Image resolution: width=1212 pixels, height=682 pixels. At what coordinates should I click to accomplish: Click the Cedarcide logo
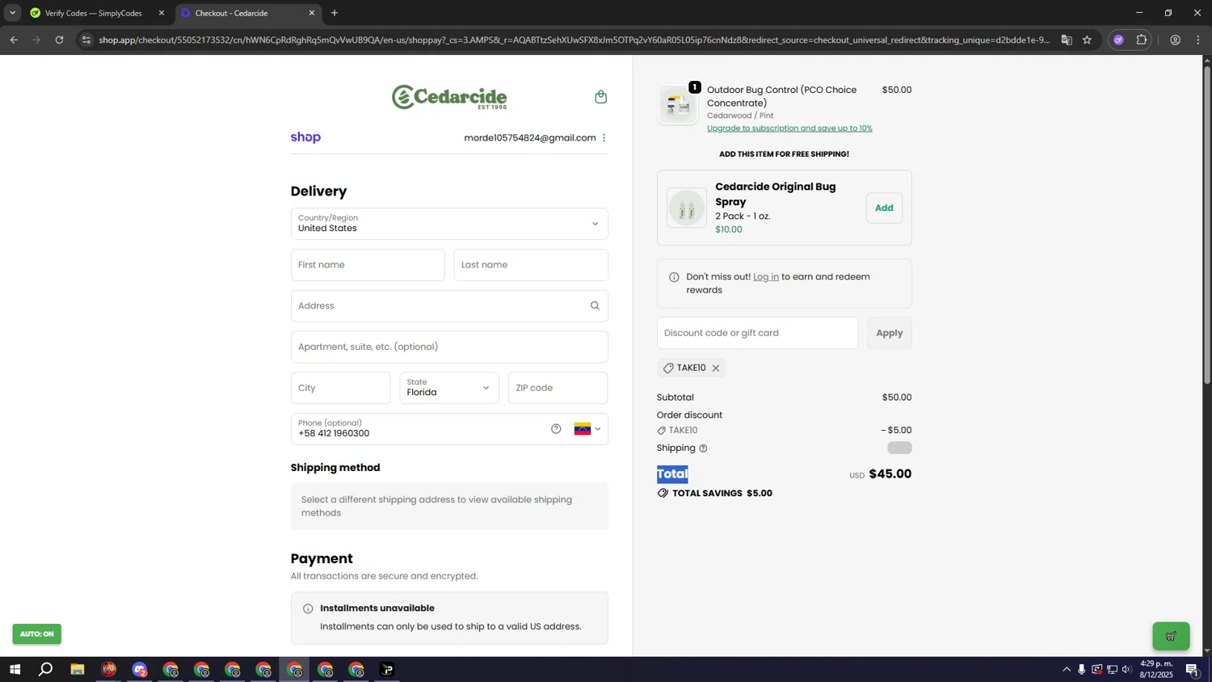449,97
